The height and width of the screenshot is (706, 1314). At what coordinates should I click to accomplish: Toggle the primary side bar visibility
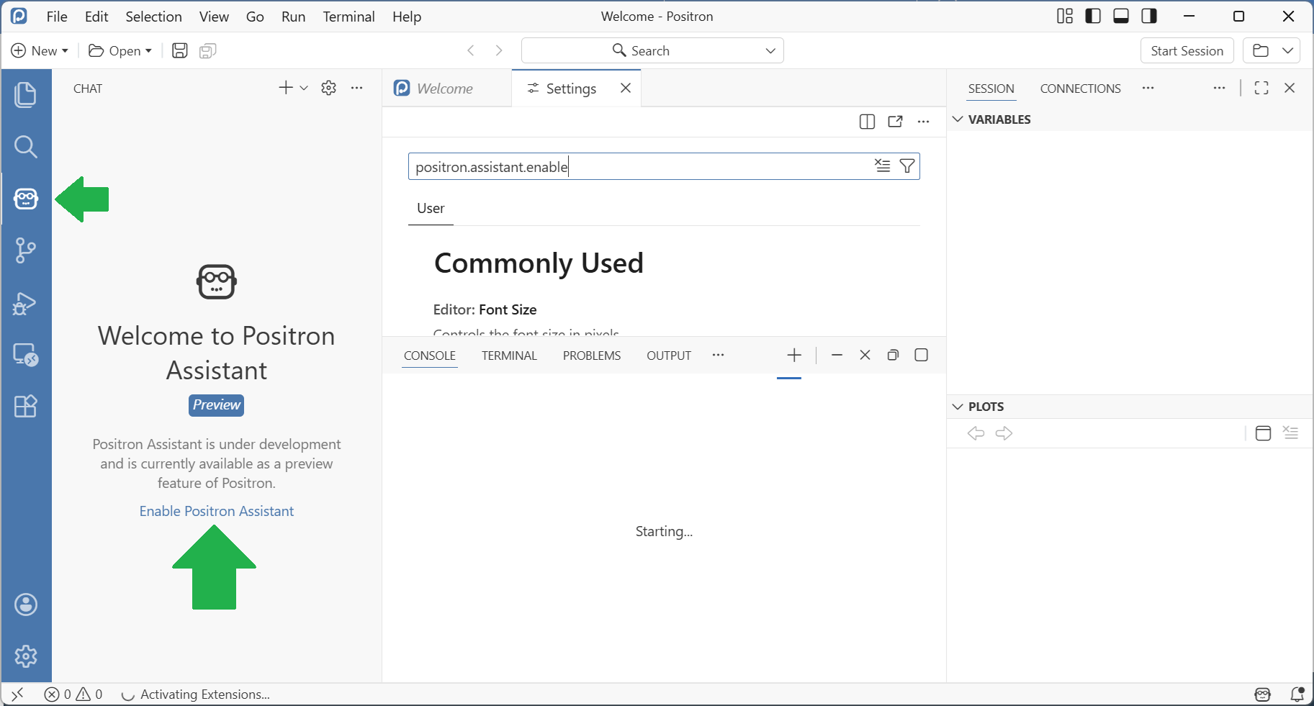(1093, 17)
